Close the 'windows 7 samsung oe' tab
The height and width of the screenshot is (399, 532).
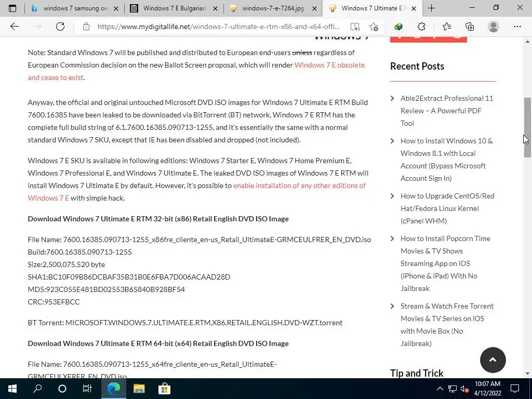pos(116,8)
